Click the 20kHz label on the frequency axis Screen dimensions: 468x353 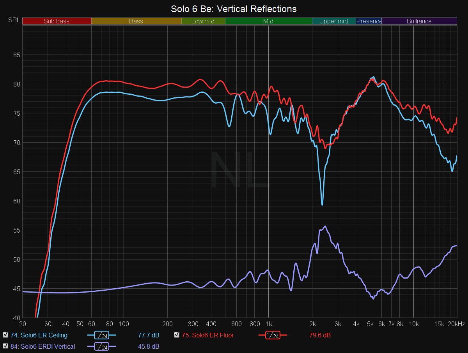point(456,324)
